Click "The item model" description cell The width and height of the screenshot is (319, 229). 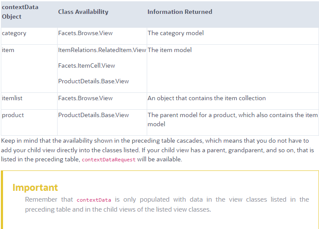(x=169, y=50)
